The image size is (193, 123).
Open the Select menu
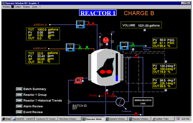click(x=18, y=7)
